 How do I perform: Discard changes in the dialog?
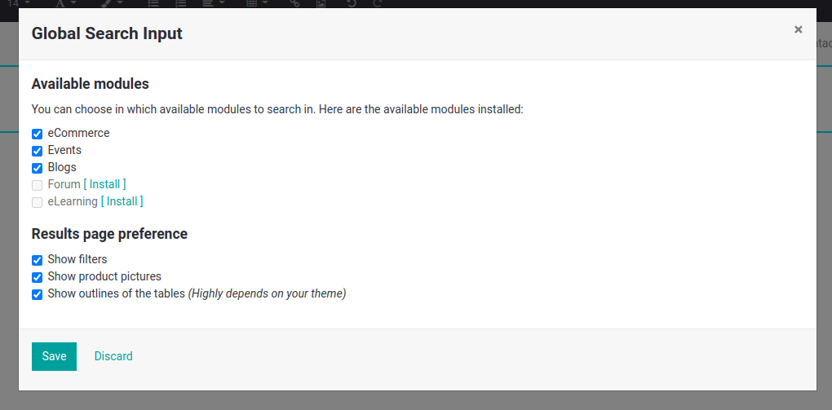click(x=113, y=356)
